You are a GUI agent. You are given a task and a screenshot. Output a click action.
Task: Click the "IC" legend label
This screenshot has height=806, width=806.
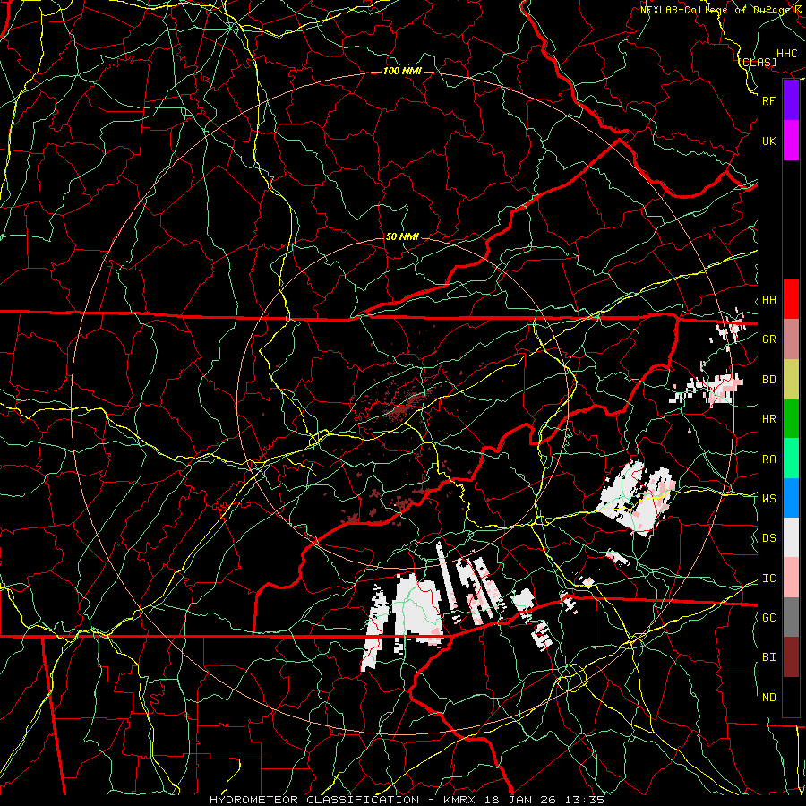(768, 579)
